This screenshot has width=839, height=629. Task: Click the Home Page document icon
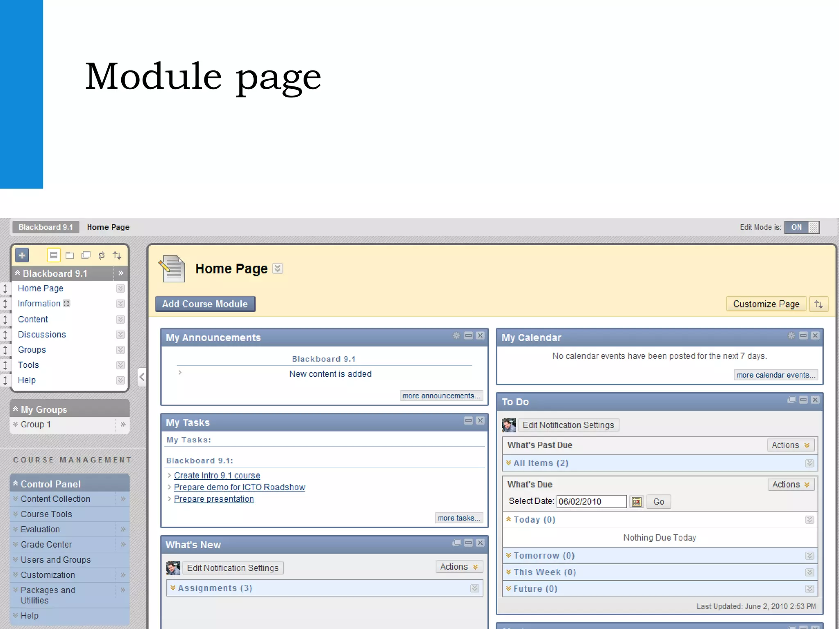pyautogui.click(x=172, y=269)
